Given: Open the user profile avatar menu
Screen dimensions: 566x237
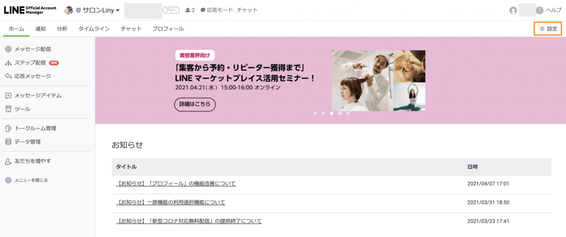Looking at the screenshot, I should point(513,10).
